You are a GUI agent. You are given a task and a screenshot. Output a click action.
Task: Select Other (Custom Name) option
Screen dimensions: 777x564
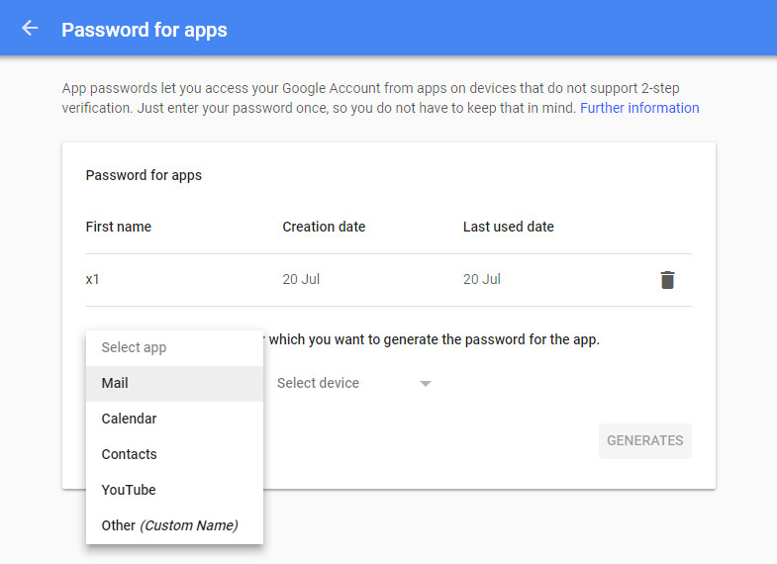(x=174, y=525)
